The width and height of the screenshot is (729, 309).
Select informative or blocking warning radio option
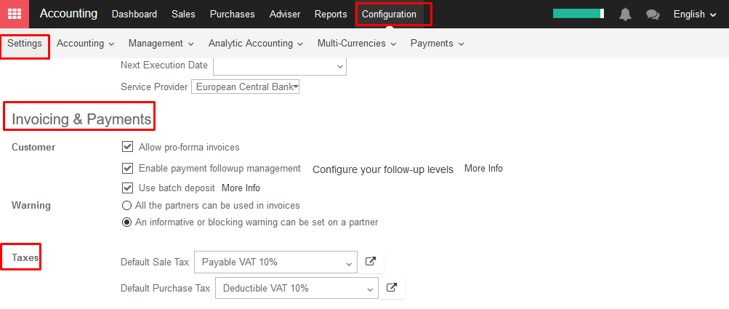[126, 222]
